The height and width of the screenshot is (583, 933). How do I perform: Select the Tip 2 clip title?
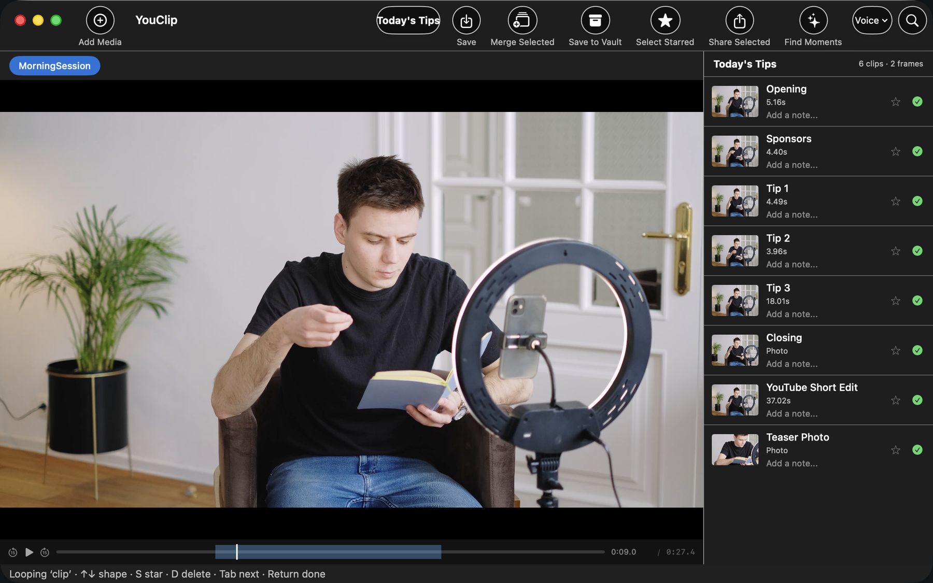tap(778, 238)
